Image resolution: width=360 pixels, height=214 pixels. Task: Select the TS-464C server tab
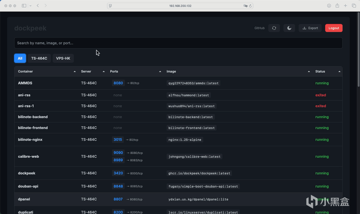point(39,58)
